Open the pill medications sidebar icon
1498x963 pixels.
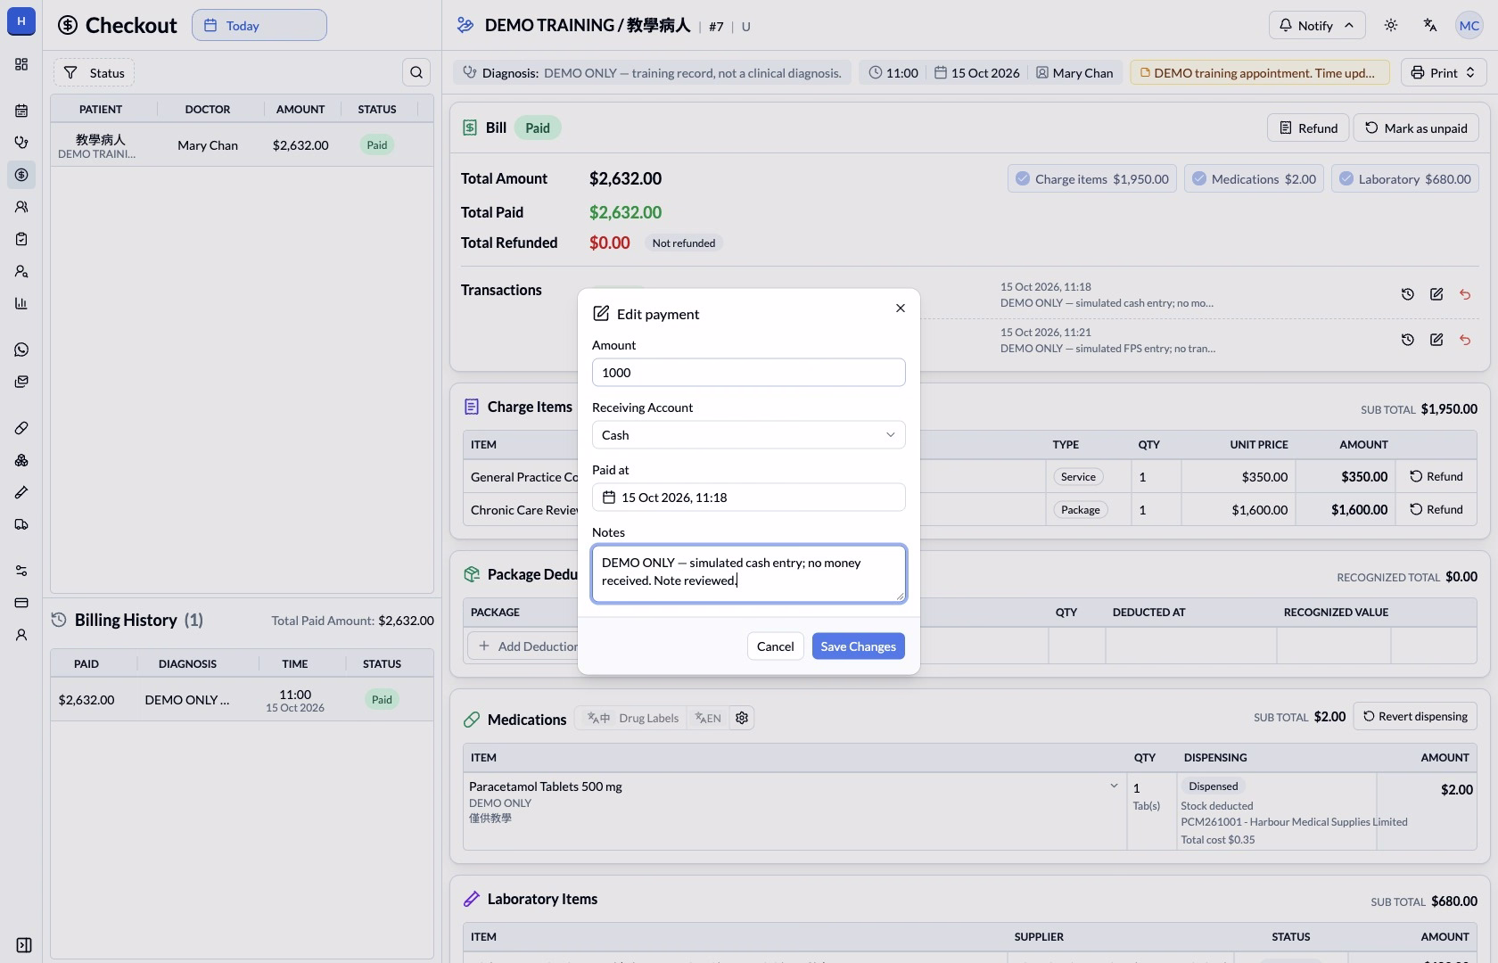(x=21, y=428)
